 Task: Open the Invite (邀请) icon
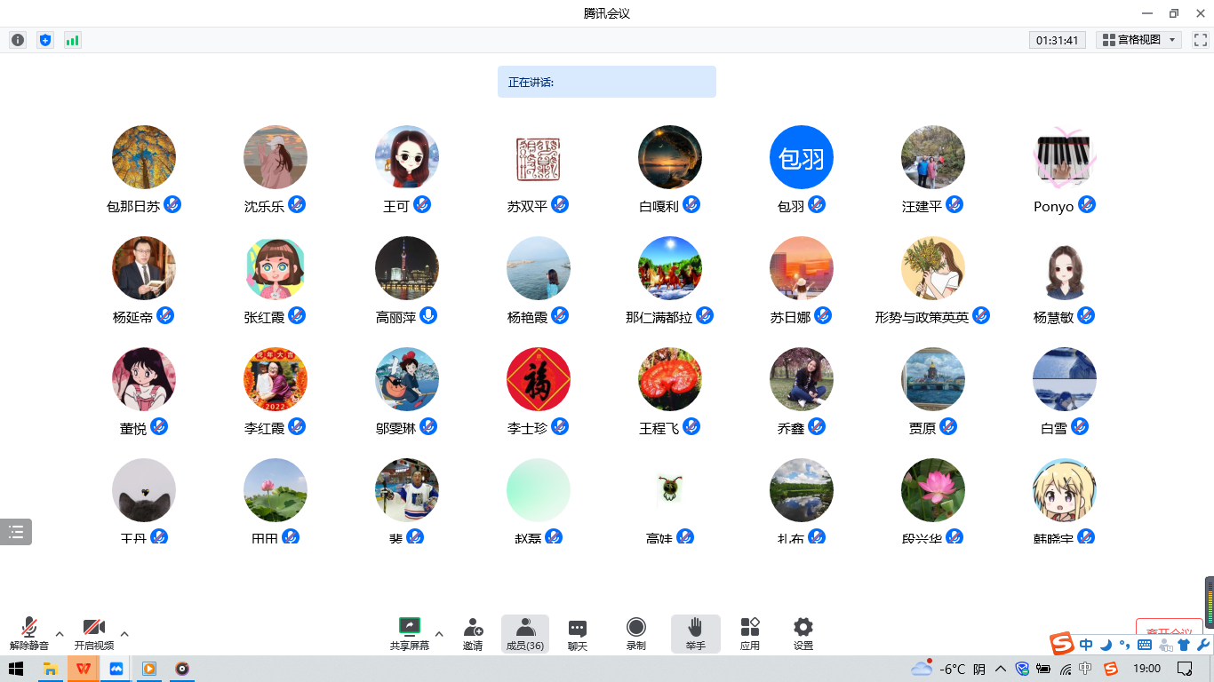click(x=473, y=633)
